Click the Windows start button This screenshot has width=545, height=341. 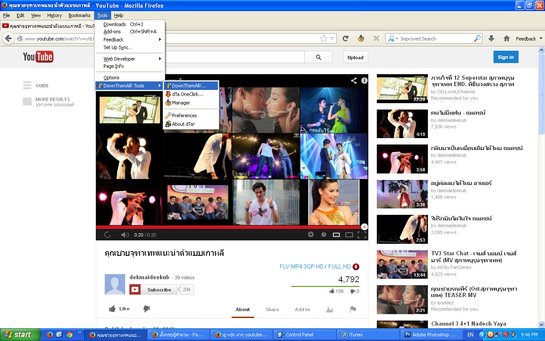pos(20,335)
